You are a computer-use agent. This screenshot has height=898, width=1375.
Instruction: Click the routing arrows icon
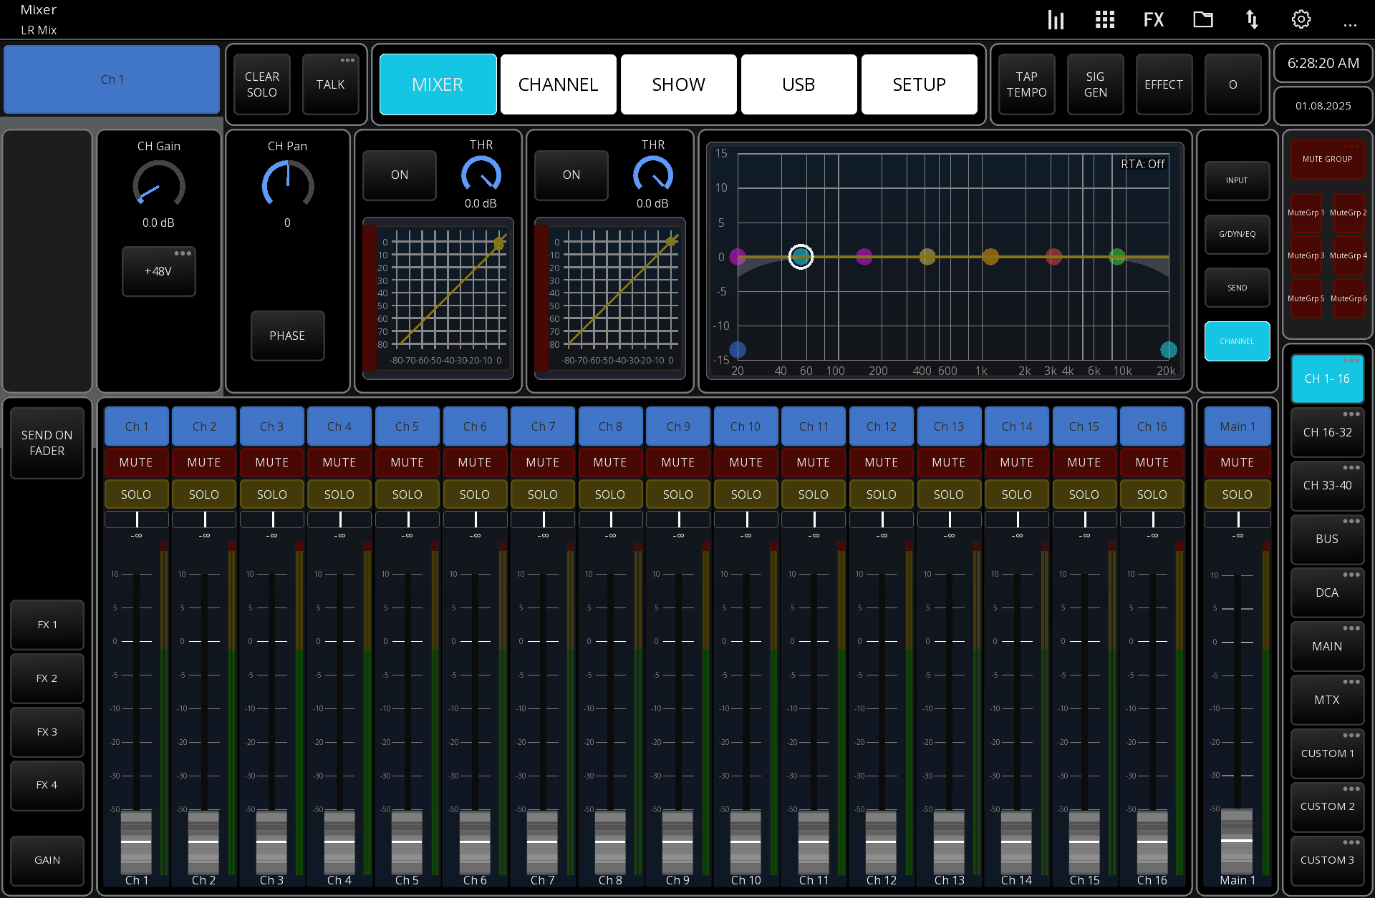click(x=1252, y=19)
